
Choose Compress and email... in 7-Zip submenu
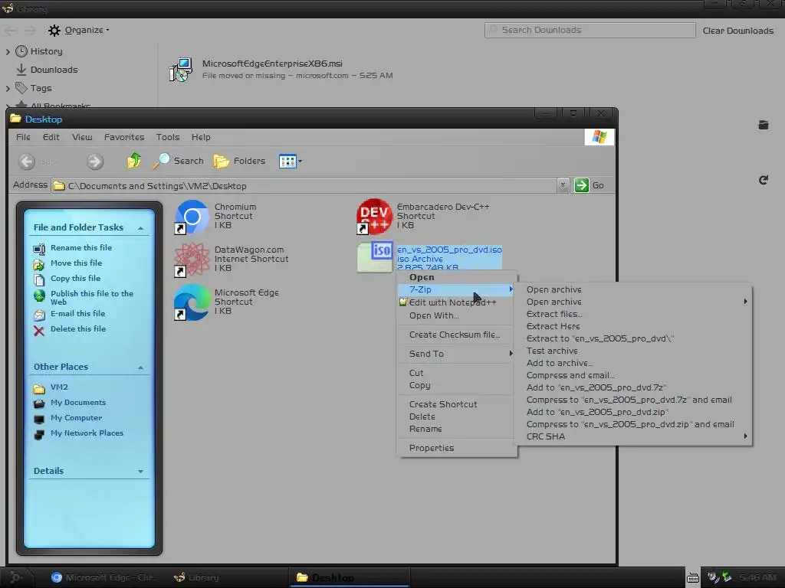(632, 375)
